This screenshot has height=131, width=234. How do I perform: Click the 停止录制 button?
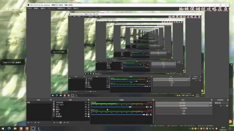coord(182,106)
